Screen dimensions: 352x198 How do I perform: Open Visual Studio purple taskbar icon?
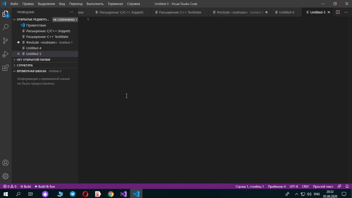point(123,194)
